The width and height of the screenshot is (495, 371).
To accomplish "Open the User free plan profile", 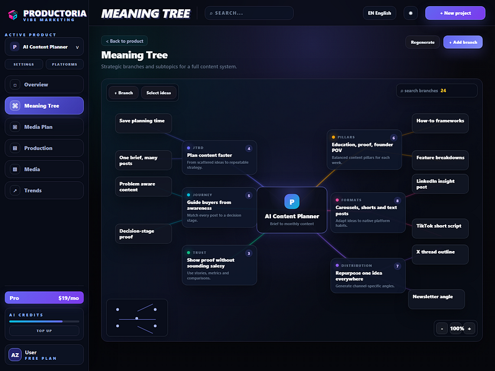I will pyautogui.click(x=44, y=354).
